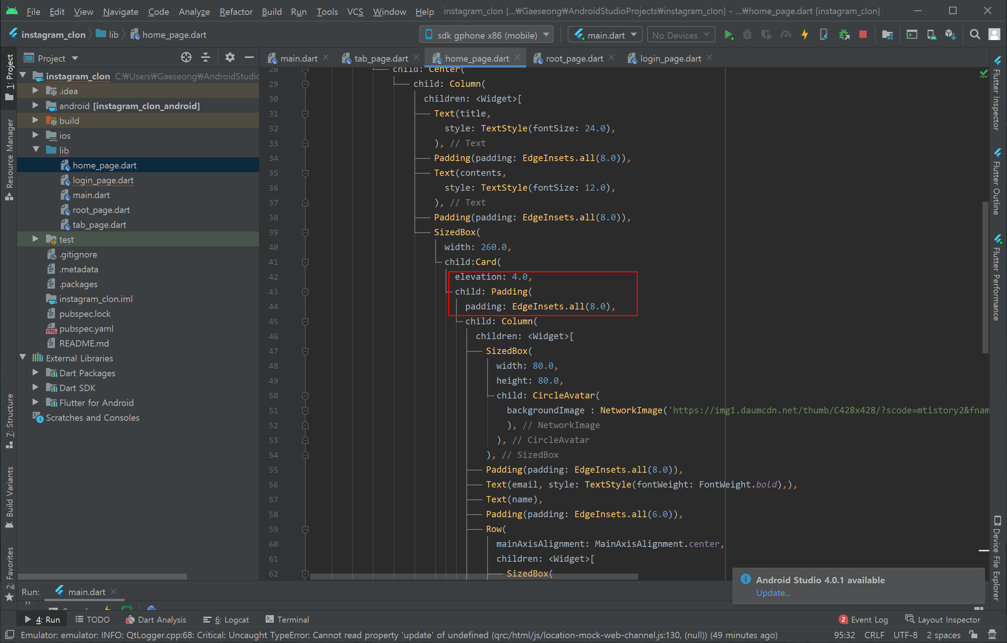Viewport: 1007px width, 643px height.
Task: Open sdk gphone x86 device dropdown
Action: pyautogui.click(x=486, y=35)
